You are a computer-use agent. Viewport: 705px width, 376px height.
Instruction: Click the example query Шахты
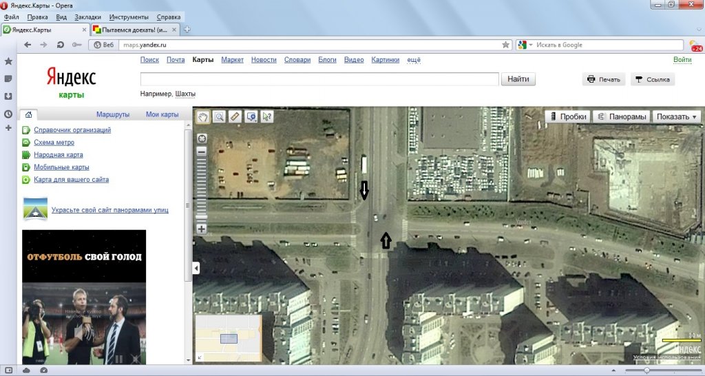pos(185,94)
